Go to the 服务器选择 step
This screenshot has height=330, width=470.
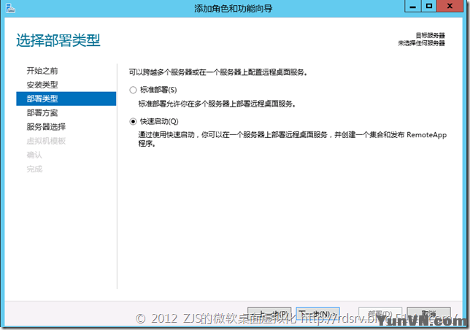tap(46, 127)
